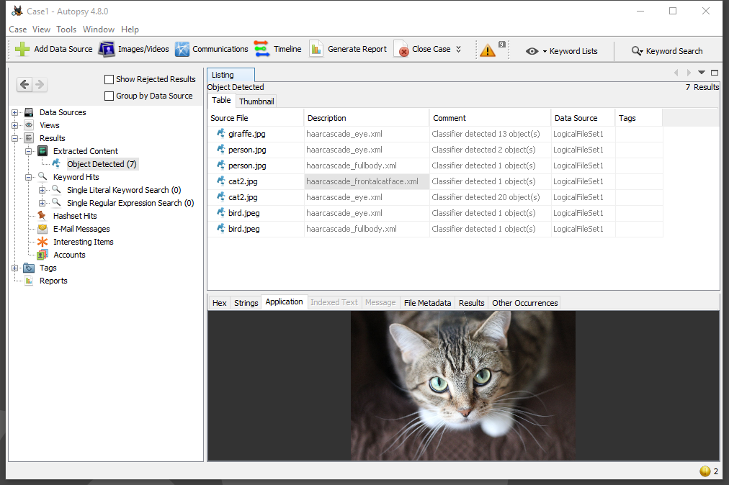
Task: Switch to the Thumbnail tab
Action: point(256,101)
